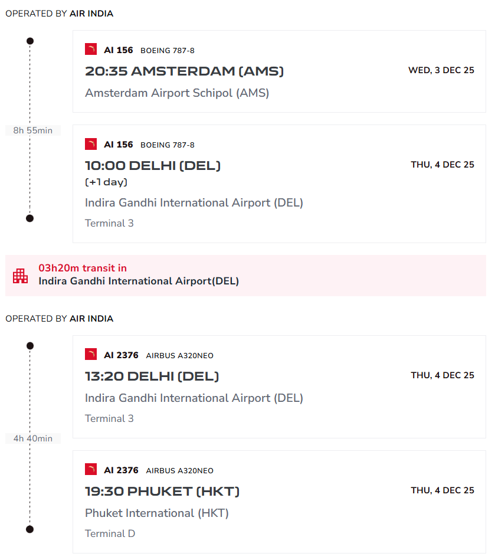Select the 4h 40min flight duration label

click(x=33, y=438)
